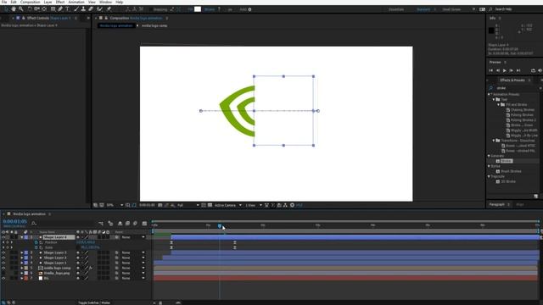
Task: Open the Composition menu
Action: tap(31, 2)
